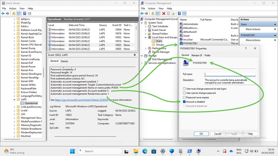Click OK in PVDW837091 Properties
Screen dimensions: 278x156
coord(201,134)
